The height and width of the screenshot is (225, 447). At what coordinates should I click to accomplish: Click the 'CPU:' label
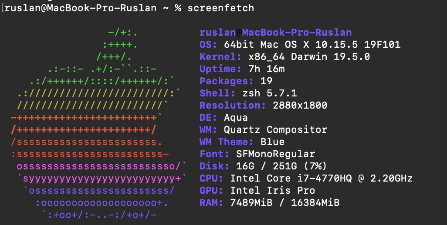(211, 179)
